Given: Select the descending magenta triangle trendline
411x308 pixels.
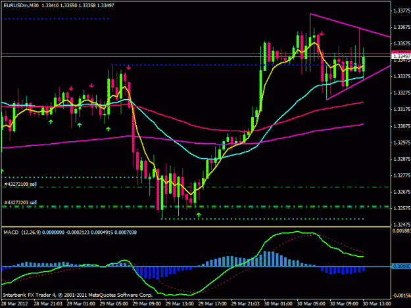Looking at the screenshot, I should click(351, 25).
